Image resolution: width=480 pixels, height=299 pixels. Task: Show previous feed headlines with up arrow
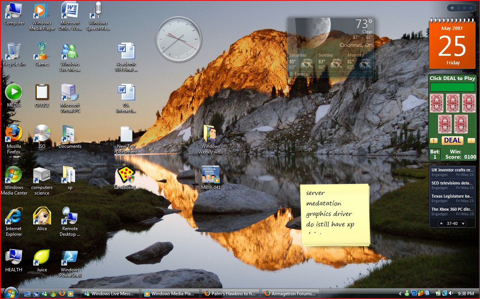(441, 223)
